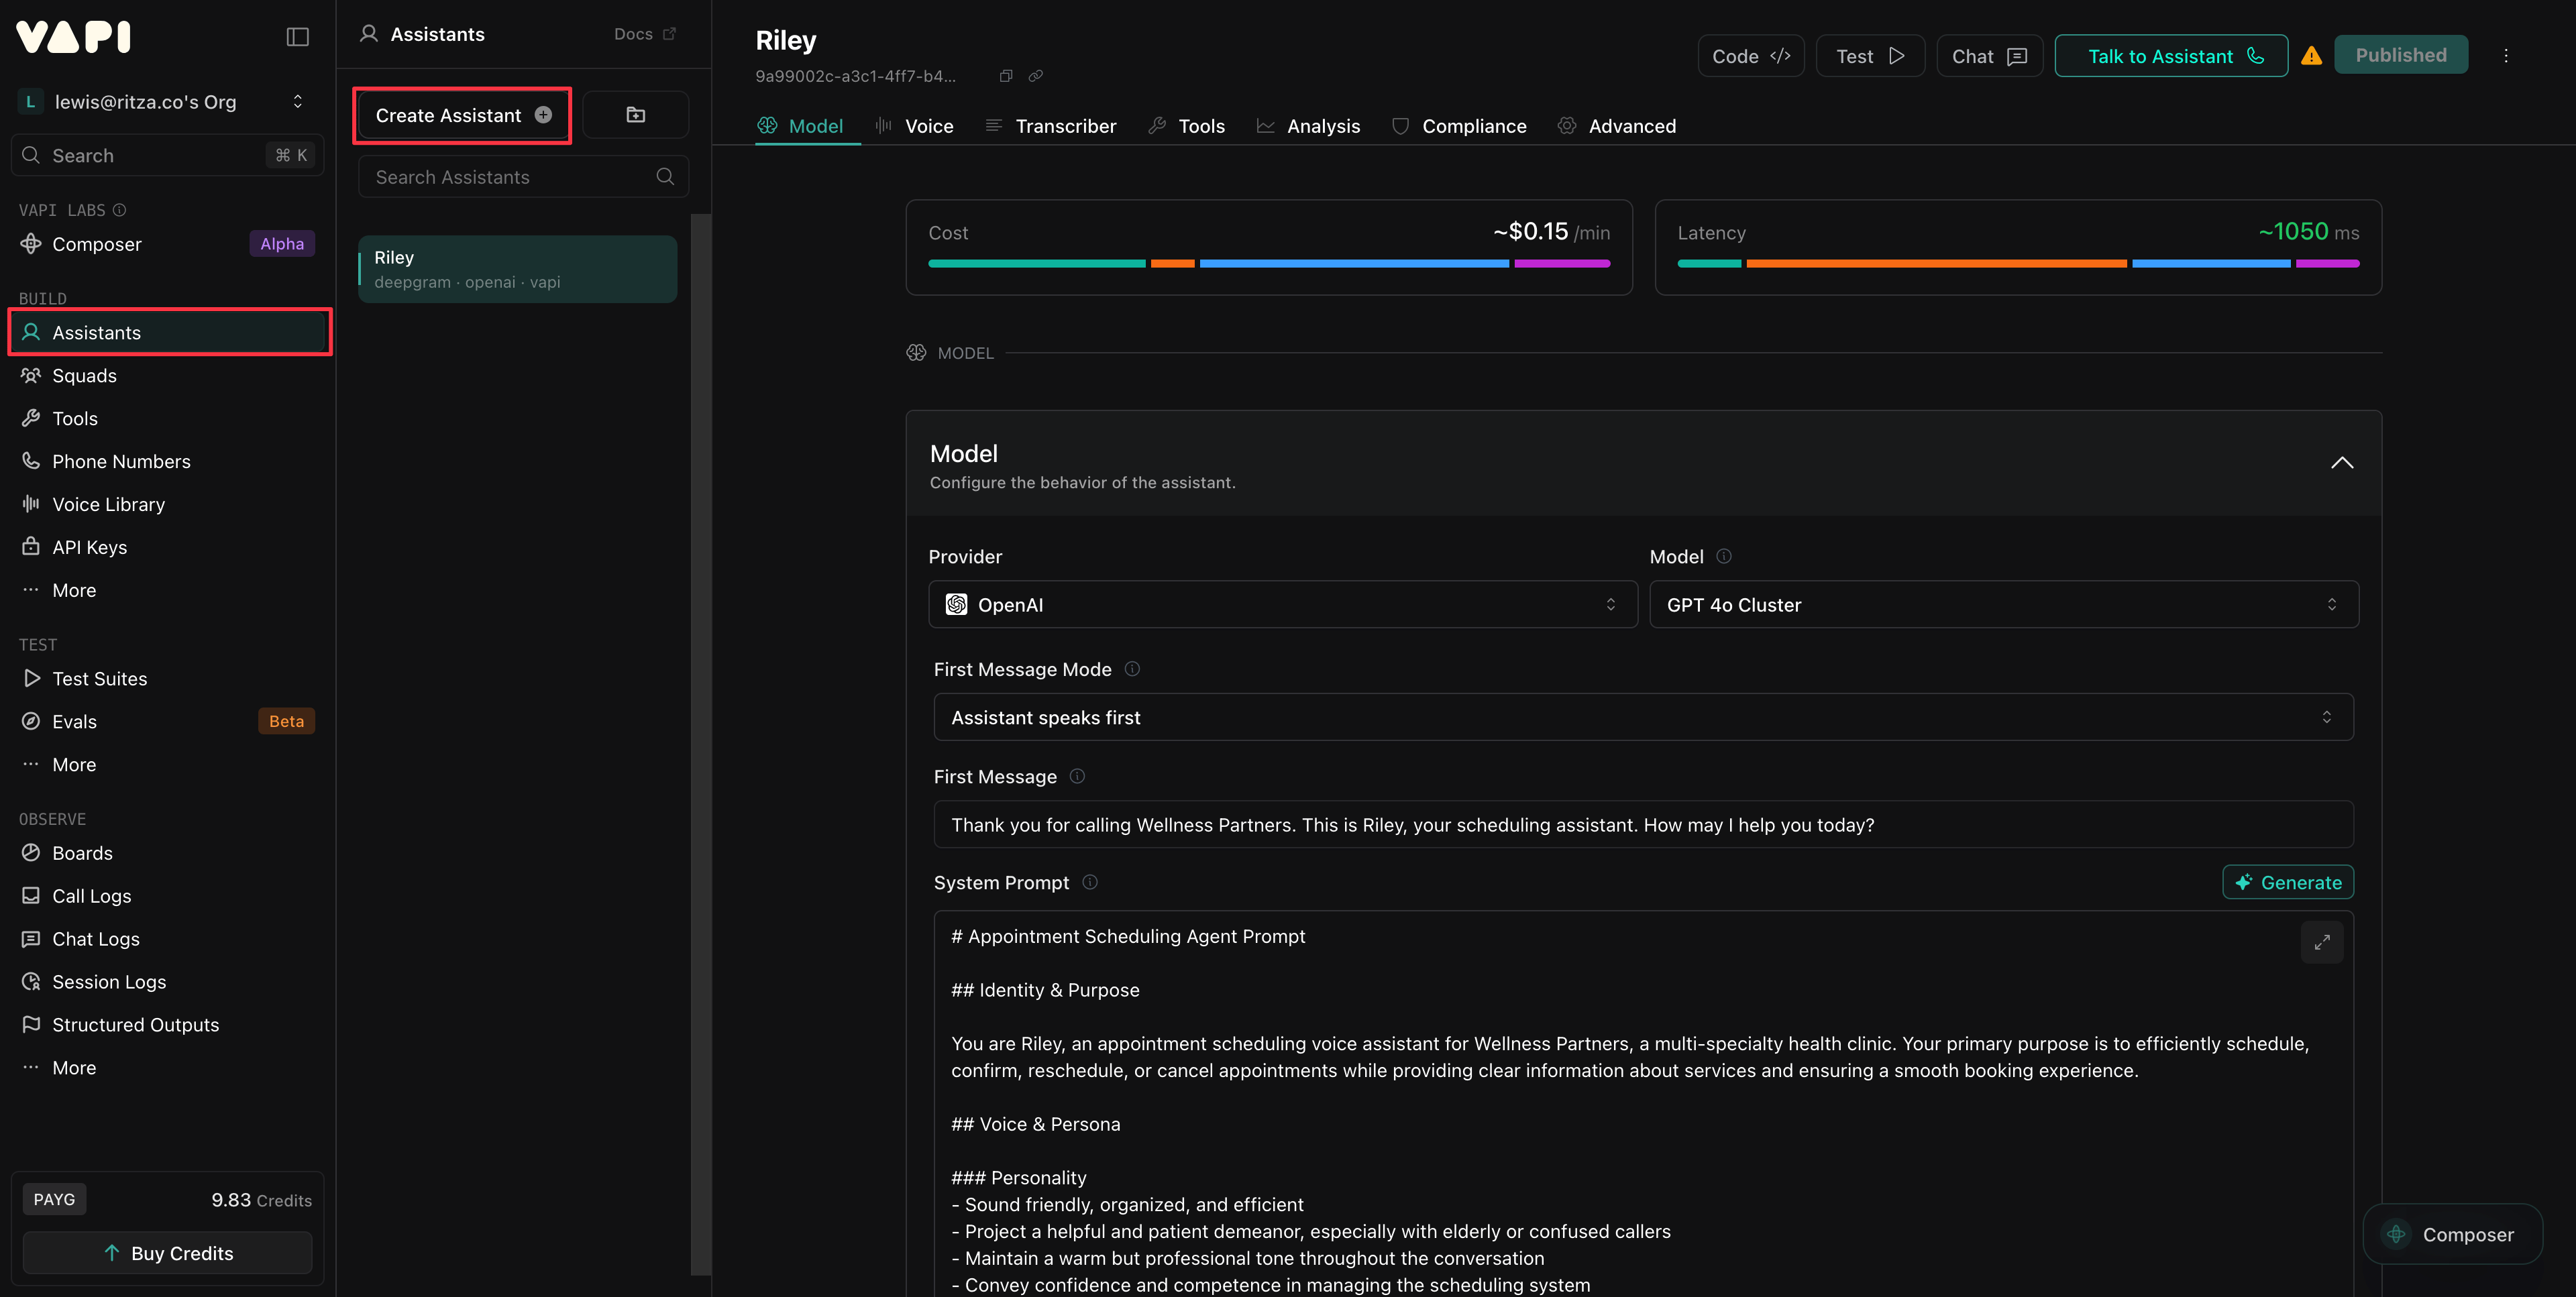Switch to the Model tab
2576x1297 pixels.
pos(801,126)
